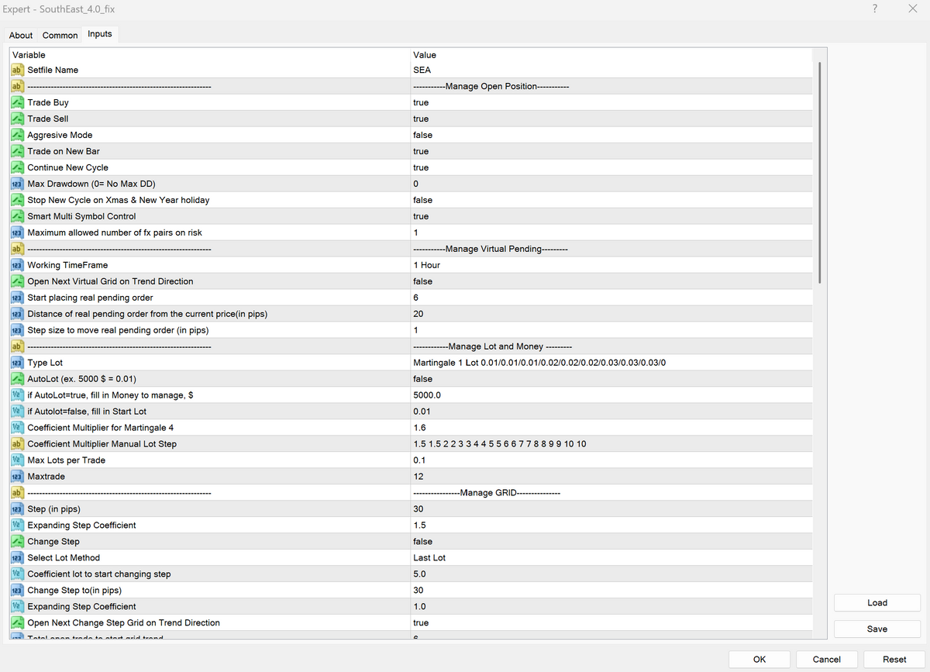Click the boolean icon next to Change Step

(x=16, y=542)
